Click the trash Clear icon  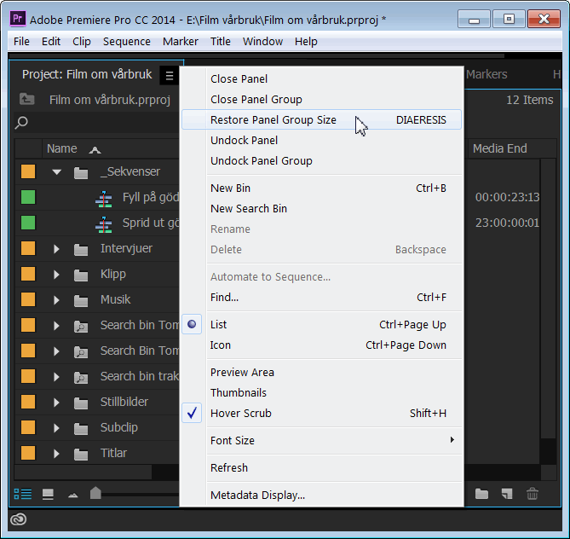[533, 494]
